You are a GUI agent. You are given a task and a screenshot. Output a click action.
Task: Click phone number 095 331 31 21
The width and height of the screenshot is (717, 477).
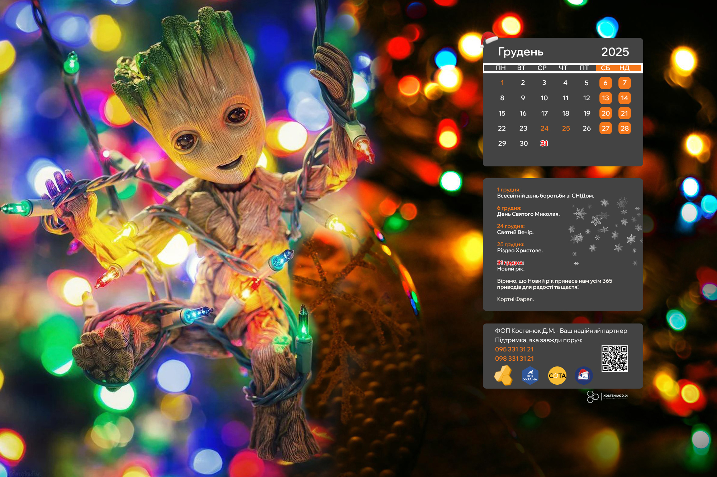point(514,349)
